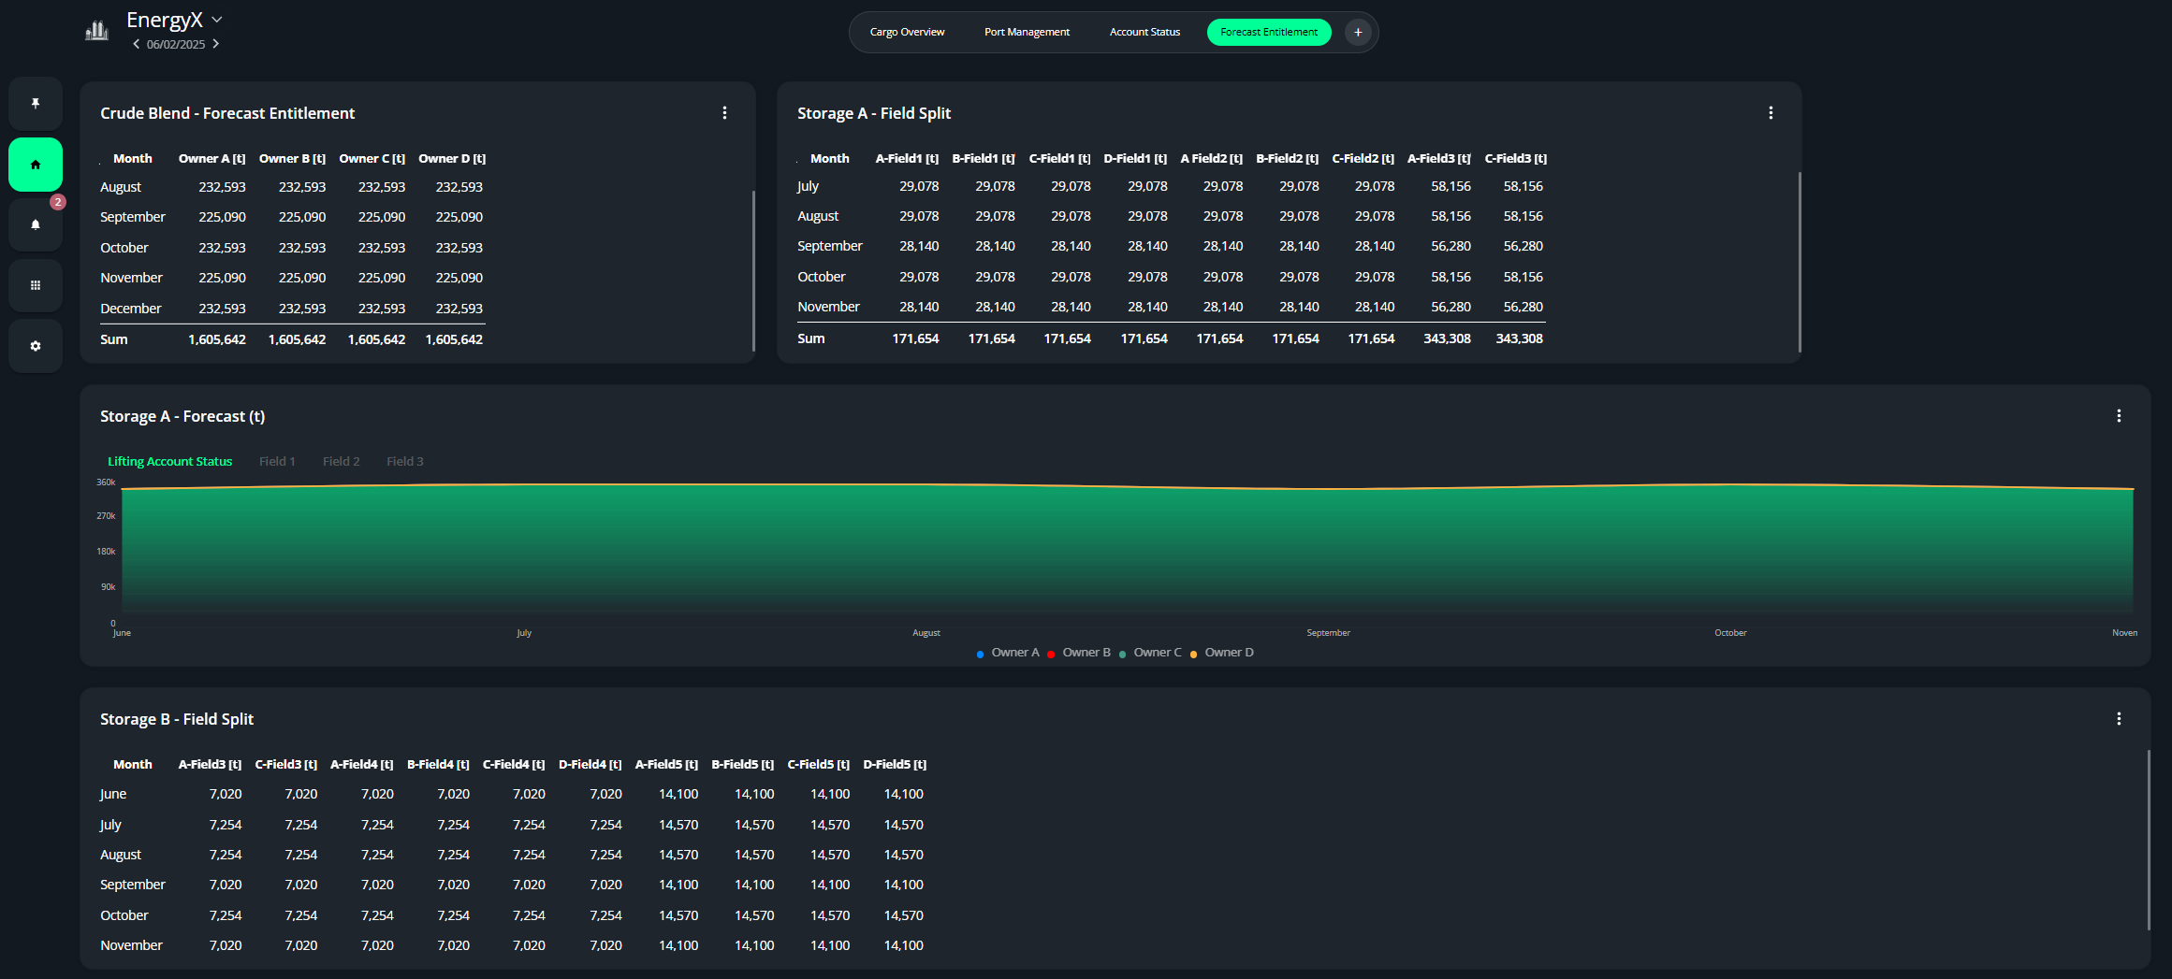Screen dimensions: 2172x979
Task: Open Storage A Forecast options menu
Action: tap(2119, 416)
